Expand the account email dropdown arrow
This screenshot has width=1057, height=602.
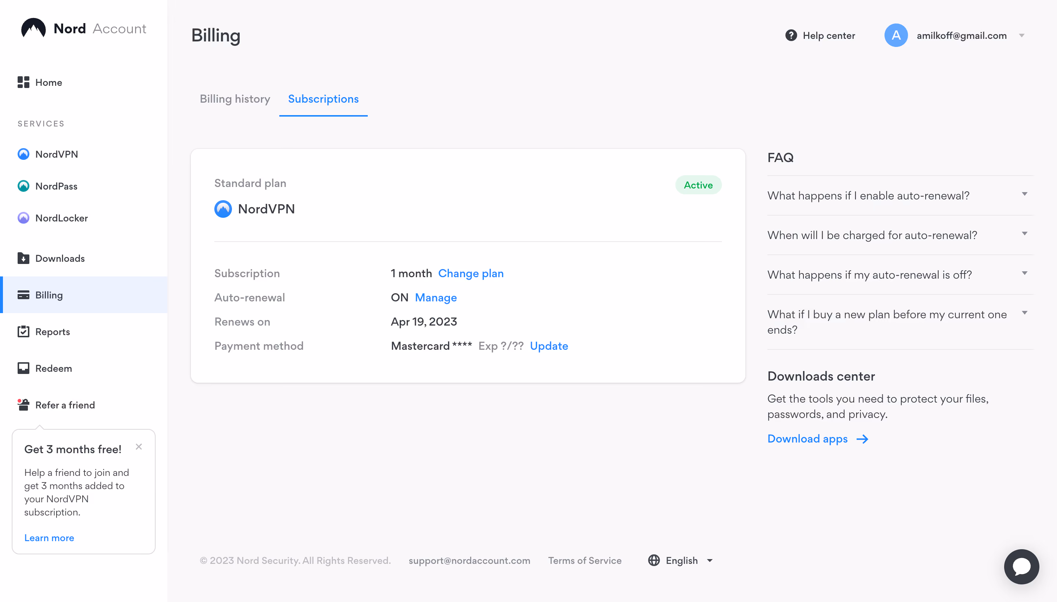1022,36
